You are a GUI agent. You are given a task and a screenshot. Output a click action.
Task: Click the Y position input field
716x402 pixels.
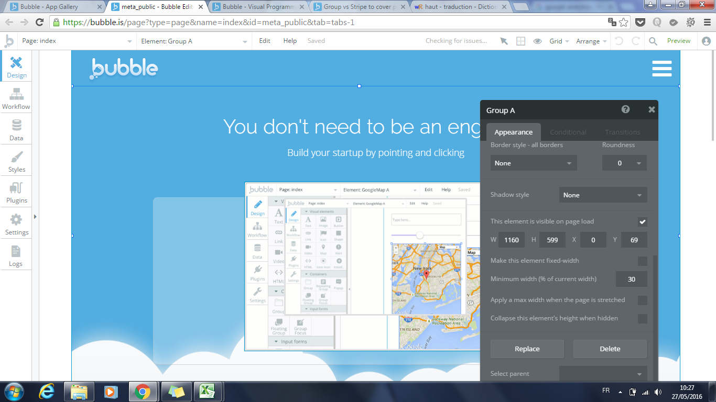click(x=634, y=240)
